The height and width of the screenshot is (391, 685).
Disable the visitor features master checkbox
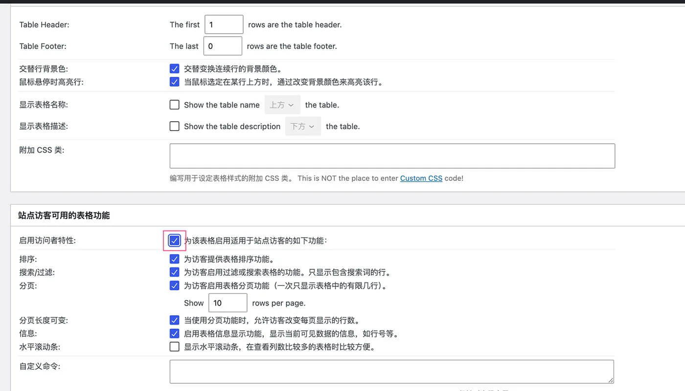point(175,240)
